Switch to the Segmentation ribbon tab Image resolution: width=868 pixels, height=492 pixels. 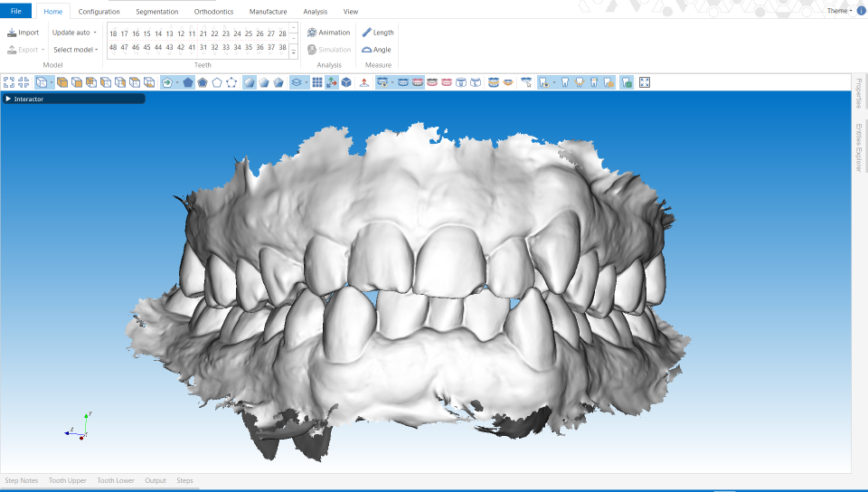(x=156, y=12)
